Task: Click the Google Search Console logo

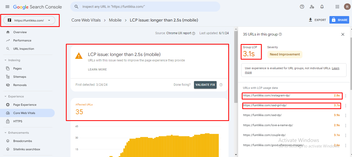Action: pyautogui.click(x=38, y=7)
